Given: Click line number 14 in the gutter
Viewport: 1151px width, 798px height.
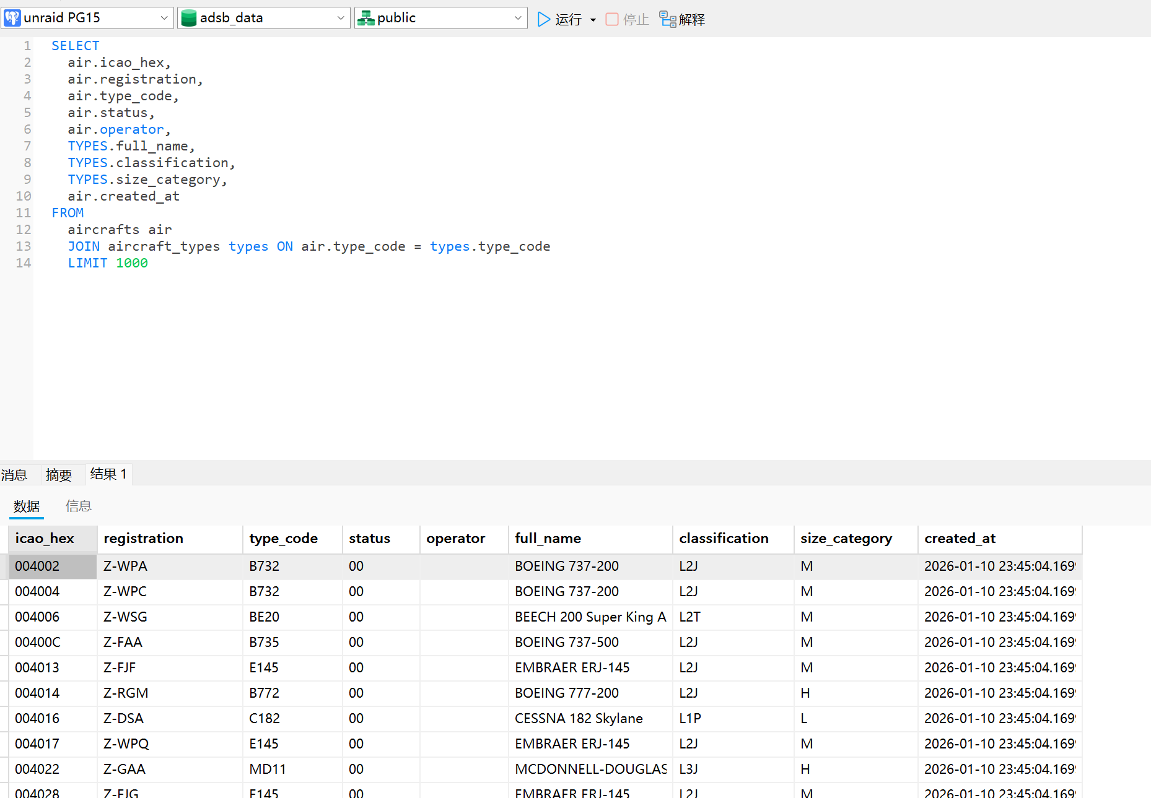Looking at the screenshot, I should point(24,263).
